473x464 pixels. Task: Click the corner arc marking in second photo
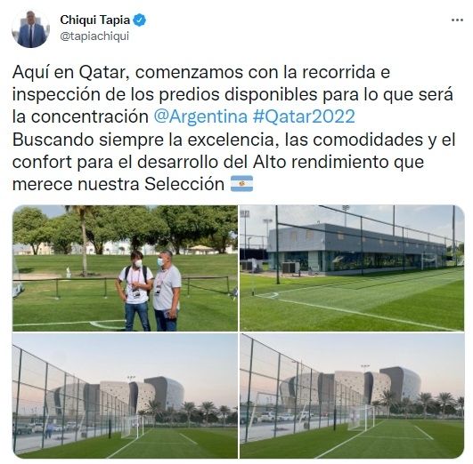click(267, 295)
